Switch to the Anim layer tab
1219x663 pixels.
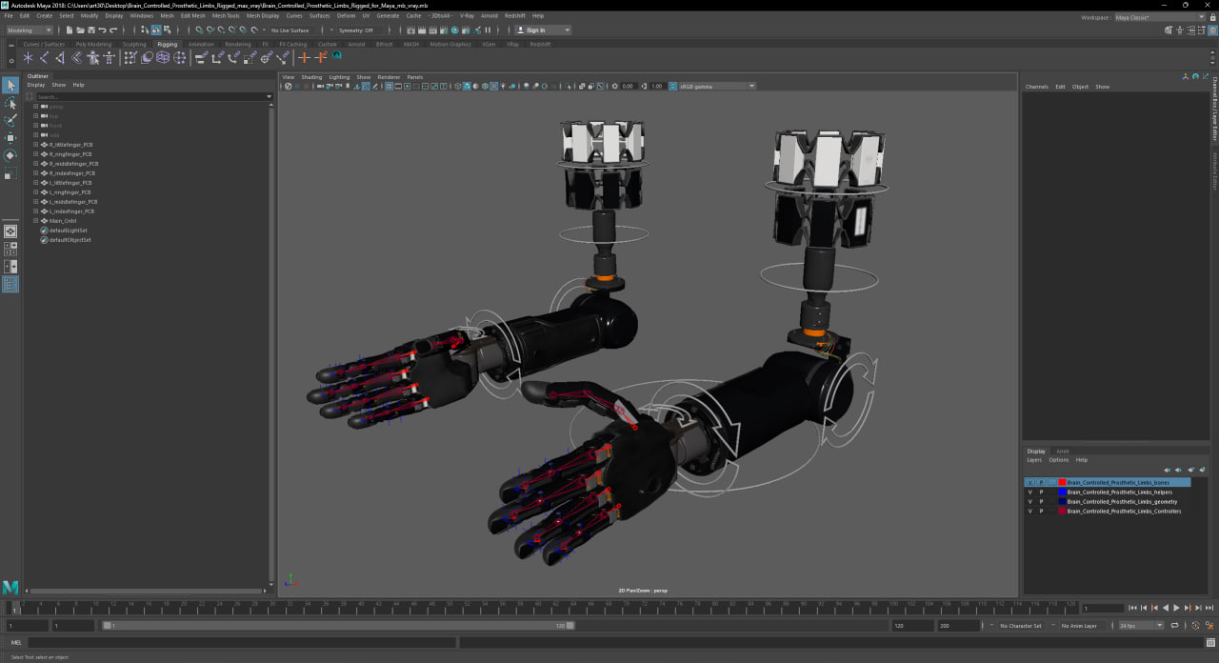tap(1063, 452)
